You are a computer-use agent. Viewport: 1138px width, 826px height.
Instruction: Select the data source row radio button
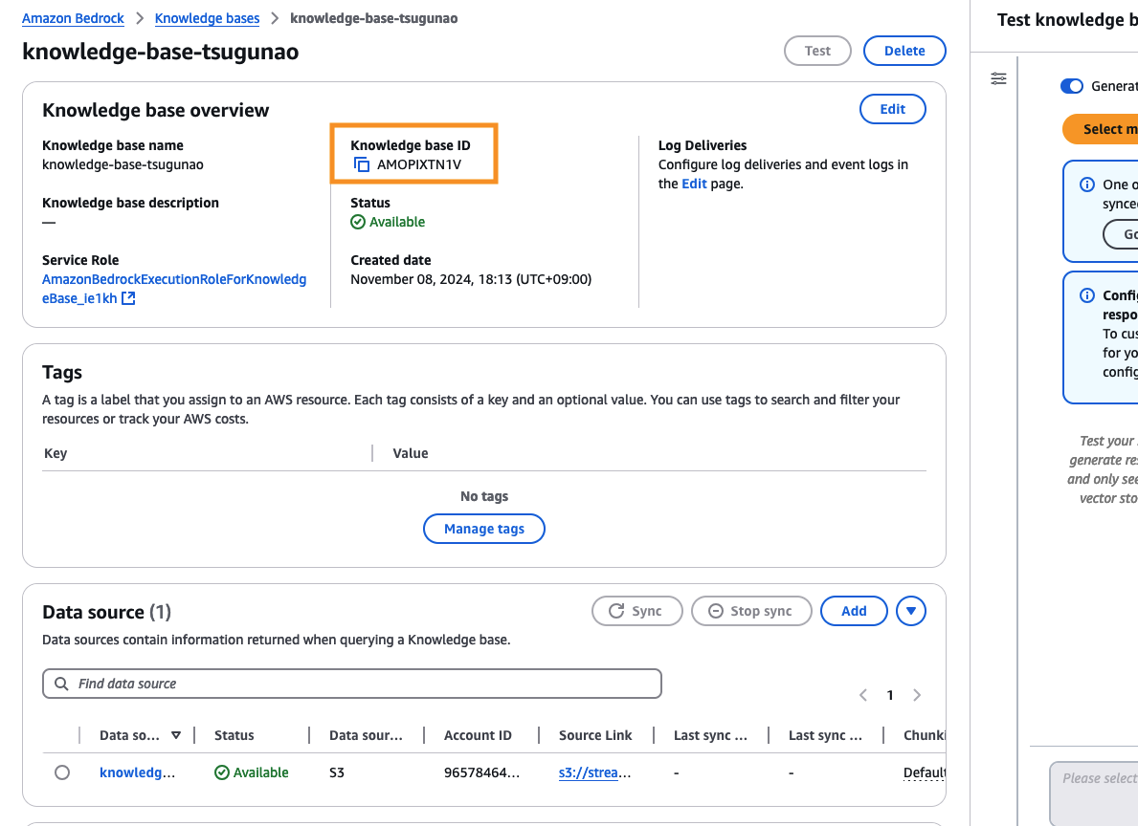(x=62, y=772)
